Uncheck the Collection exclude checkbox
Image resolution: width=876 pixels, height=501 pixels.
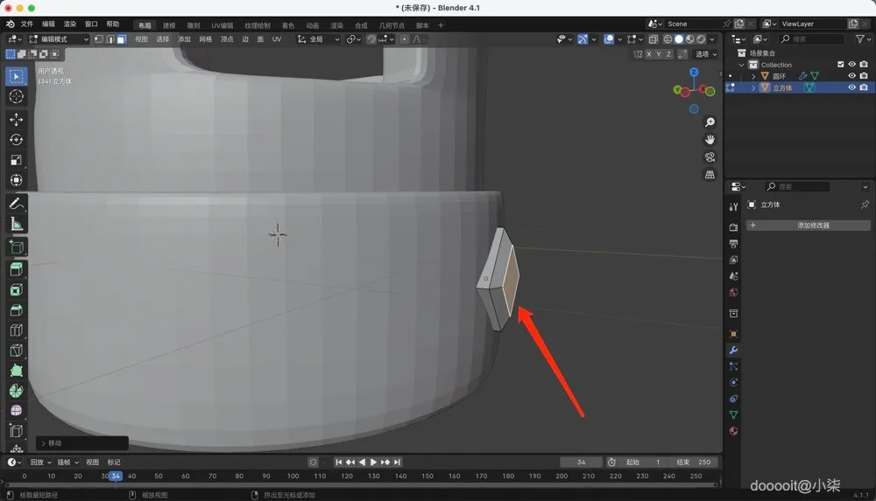(x=841, y=65)
